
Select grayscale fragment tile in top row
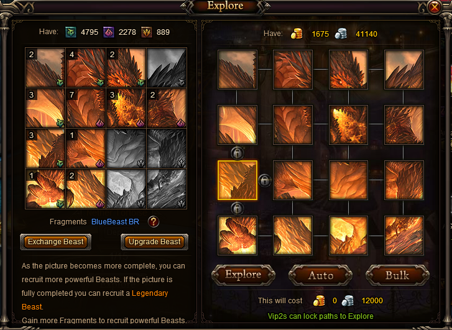[x=167, y=68]
